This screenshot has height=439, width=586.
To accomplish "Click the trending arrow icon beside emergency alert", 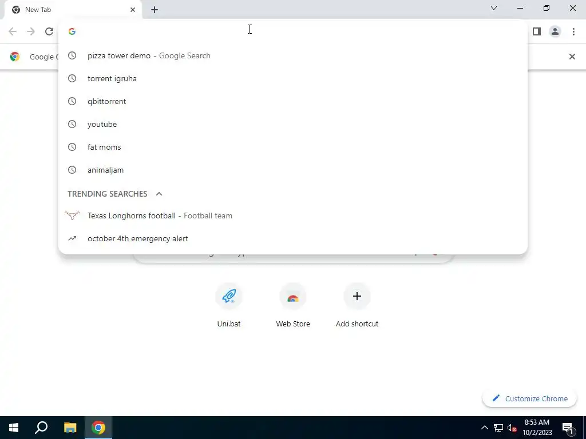I will [72, 238].
